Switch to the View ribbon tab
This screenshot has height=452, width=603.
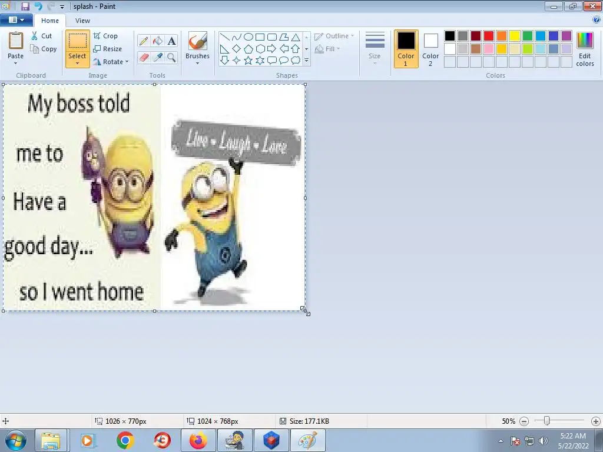coord(82,21)
